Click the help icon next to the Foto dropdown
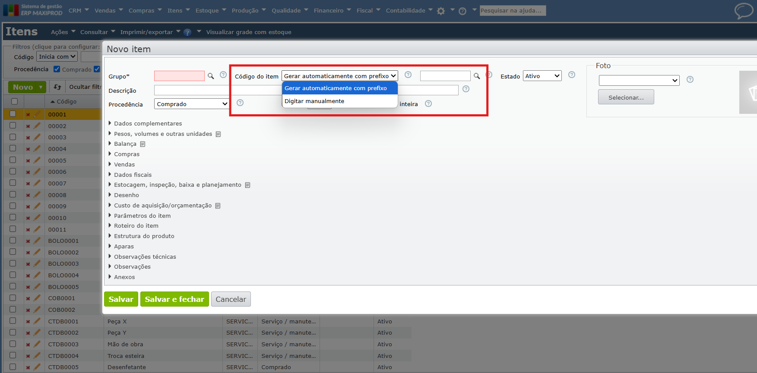Viewport: 757px width, 373px height. point(690,79)
